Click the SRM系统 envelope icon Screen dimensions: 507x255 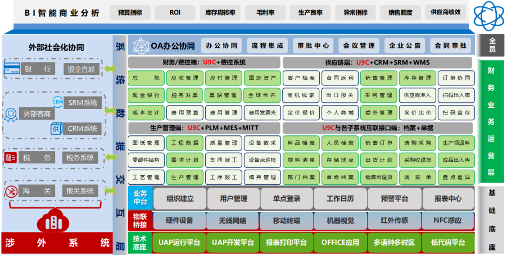point(58,101)
